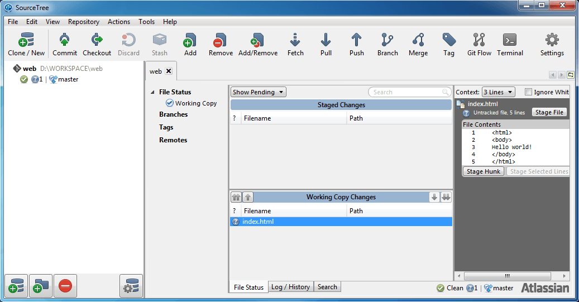Unstage selected file with the single down arrow
The height and width of the screenshot is (302, 579).
(x=434, y=197)
